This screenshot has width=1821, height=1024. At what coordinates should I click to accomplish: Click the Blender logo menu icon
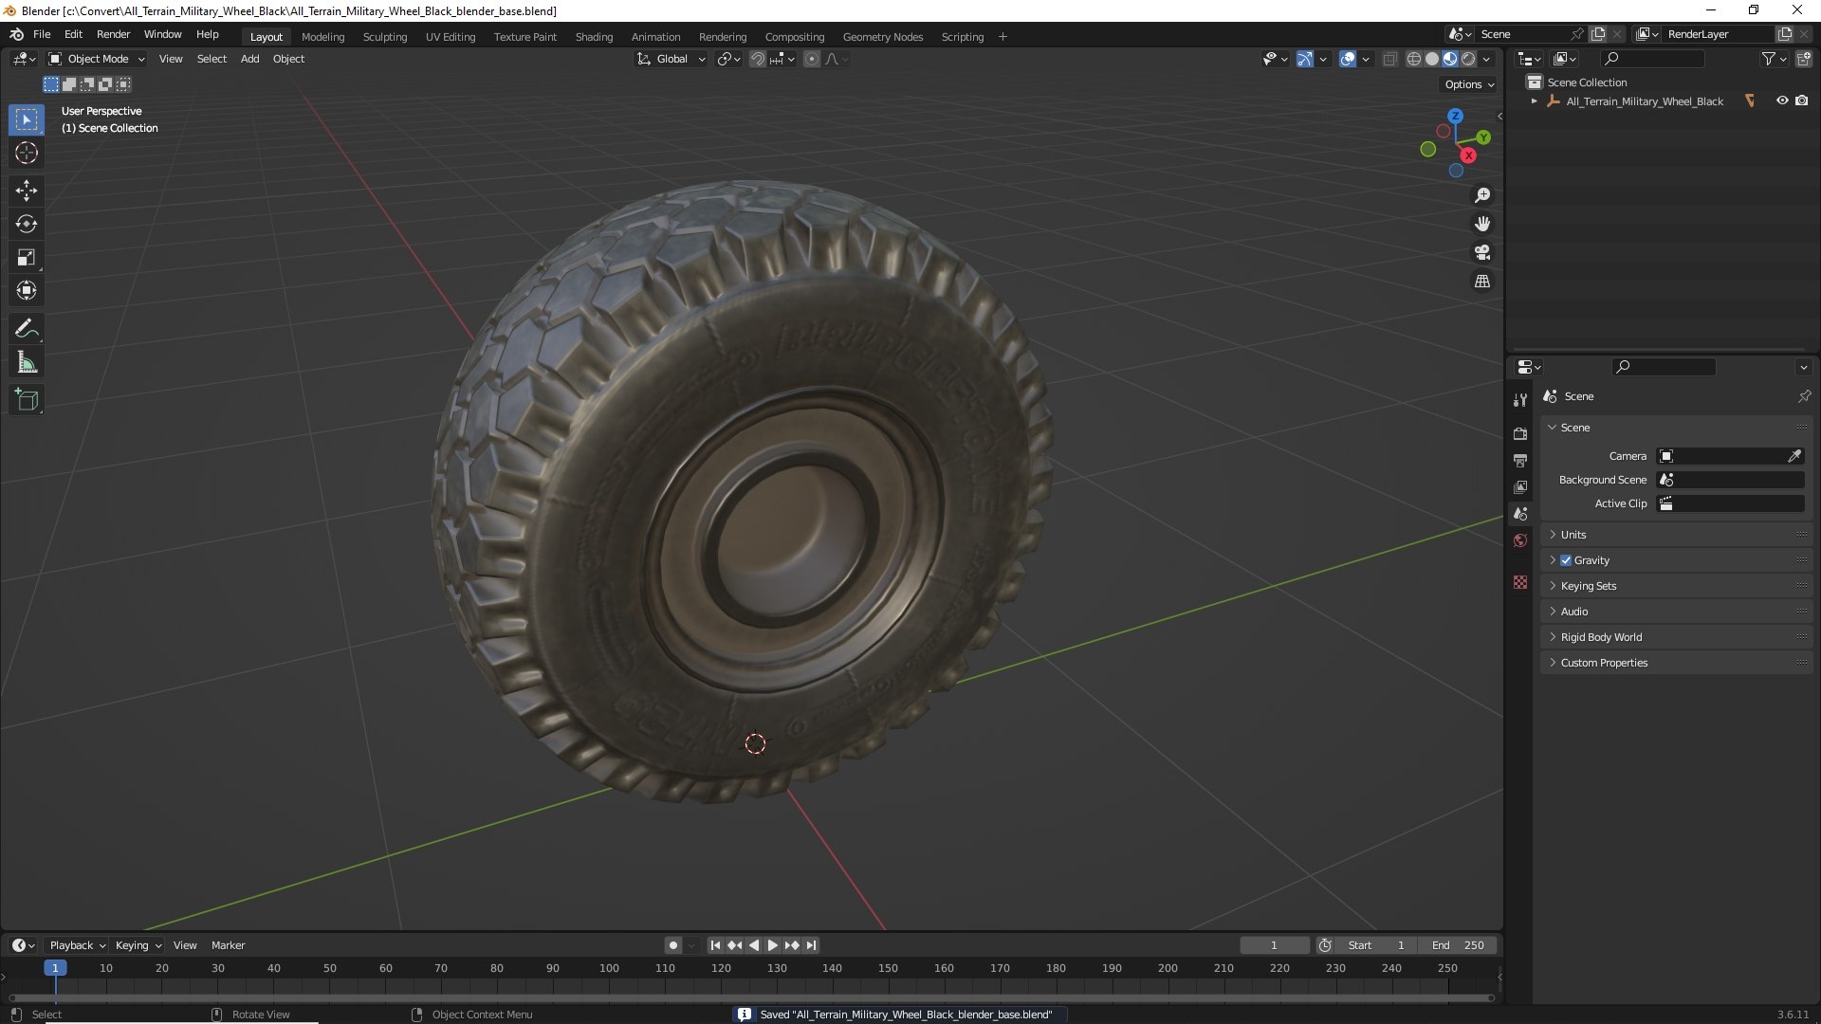tap(16, 34)
